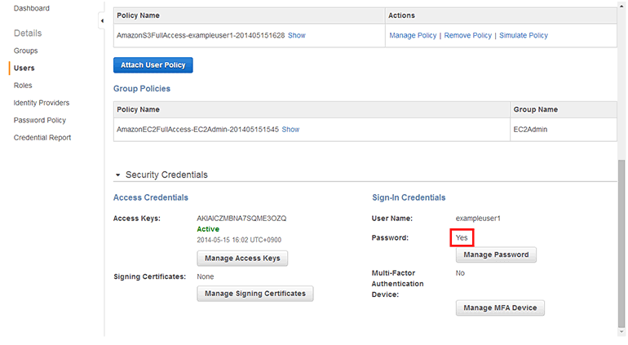Navigate to Identity Providers
This screenshot has height=345, width=628.
(x=41, y=103)
